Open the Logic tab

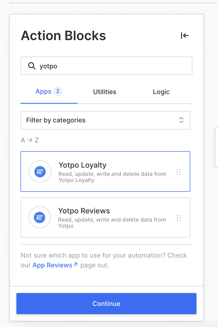click(x=161, y=92)
